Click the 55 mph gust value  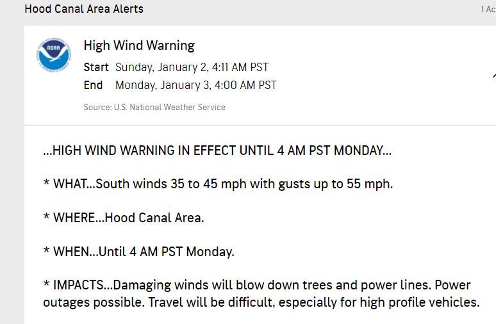tap(370, 184)
